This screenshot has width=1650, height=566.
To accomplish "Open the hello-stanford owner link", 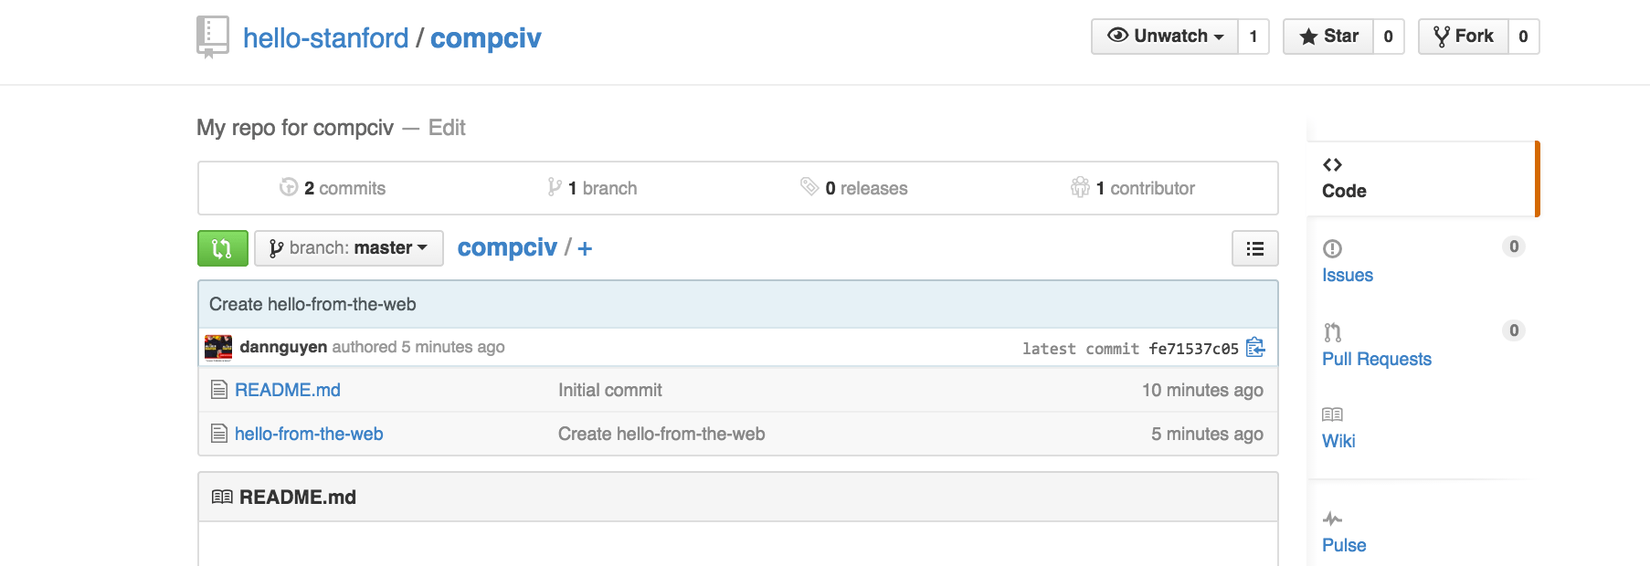I will pos(325,38).
